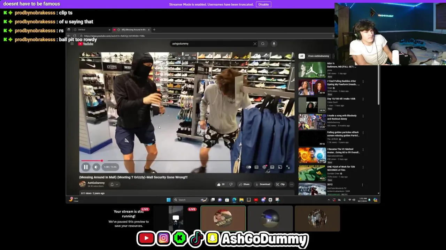Open options for Falling golden particles video
Screen dimensions: 446x250
(363, 133)
